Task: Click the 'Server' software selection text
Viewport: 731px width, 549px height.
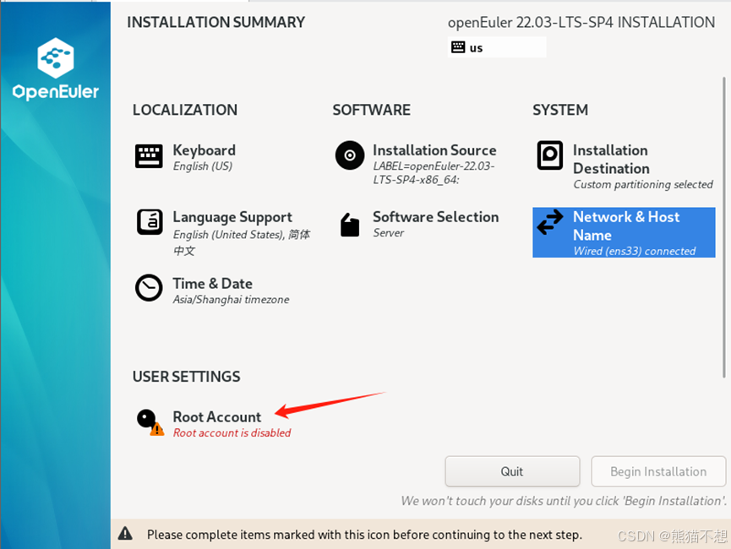Action: pos(389,233)
